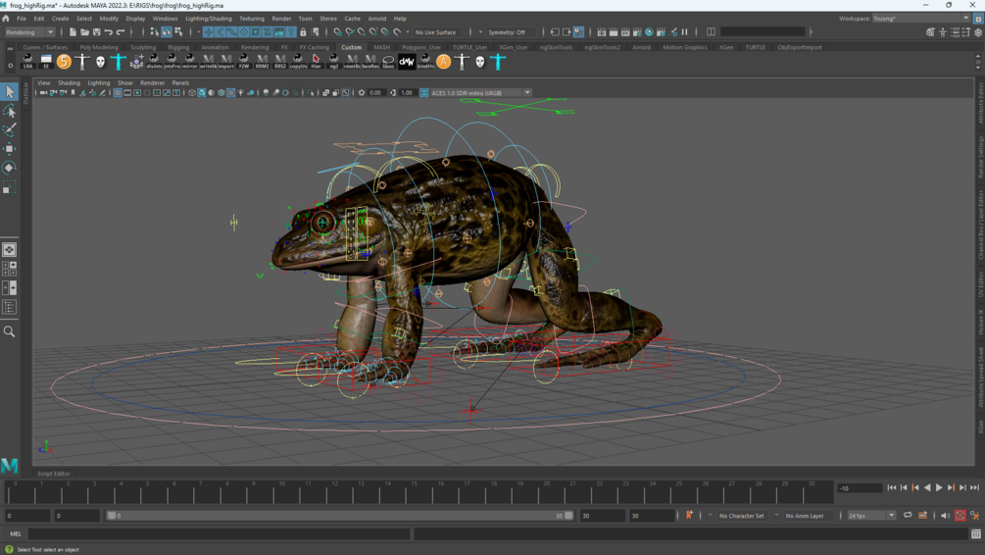Screen dimensions: 985x555
Task: Select the Move tool in the toolbox
Action: (10, 148)
